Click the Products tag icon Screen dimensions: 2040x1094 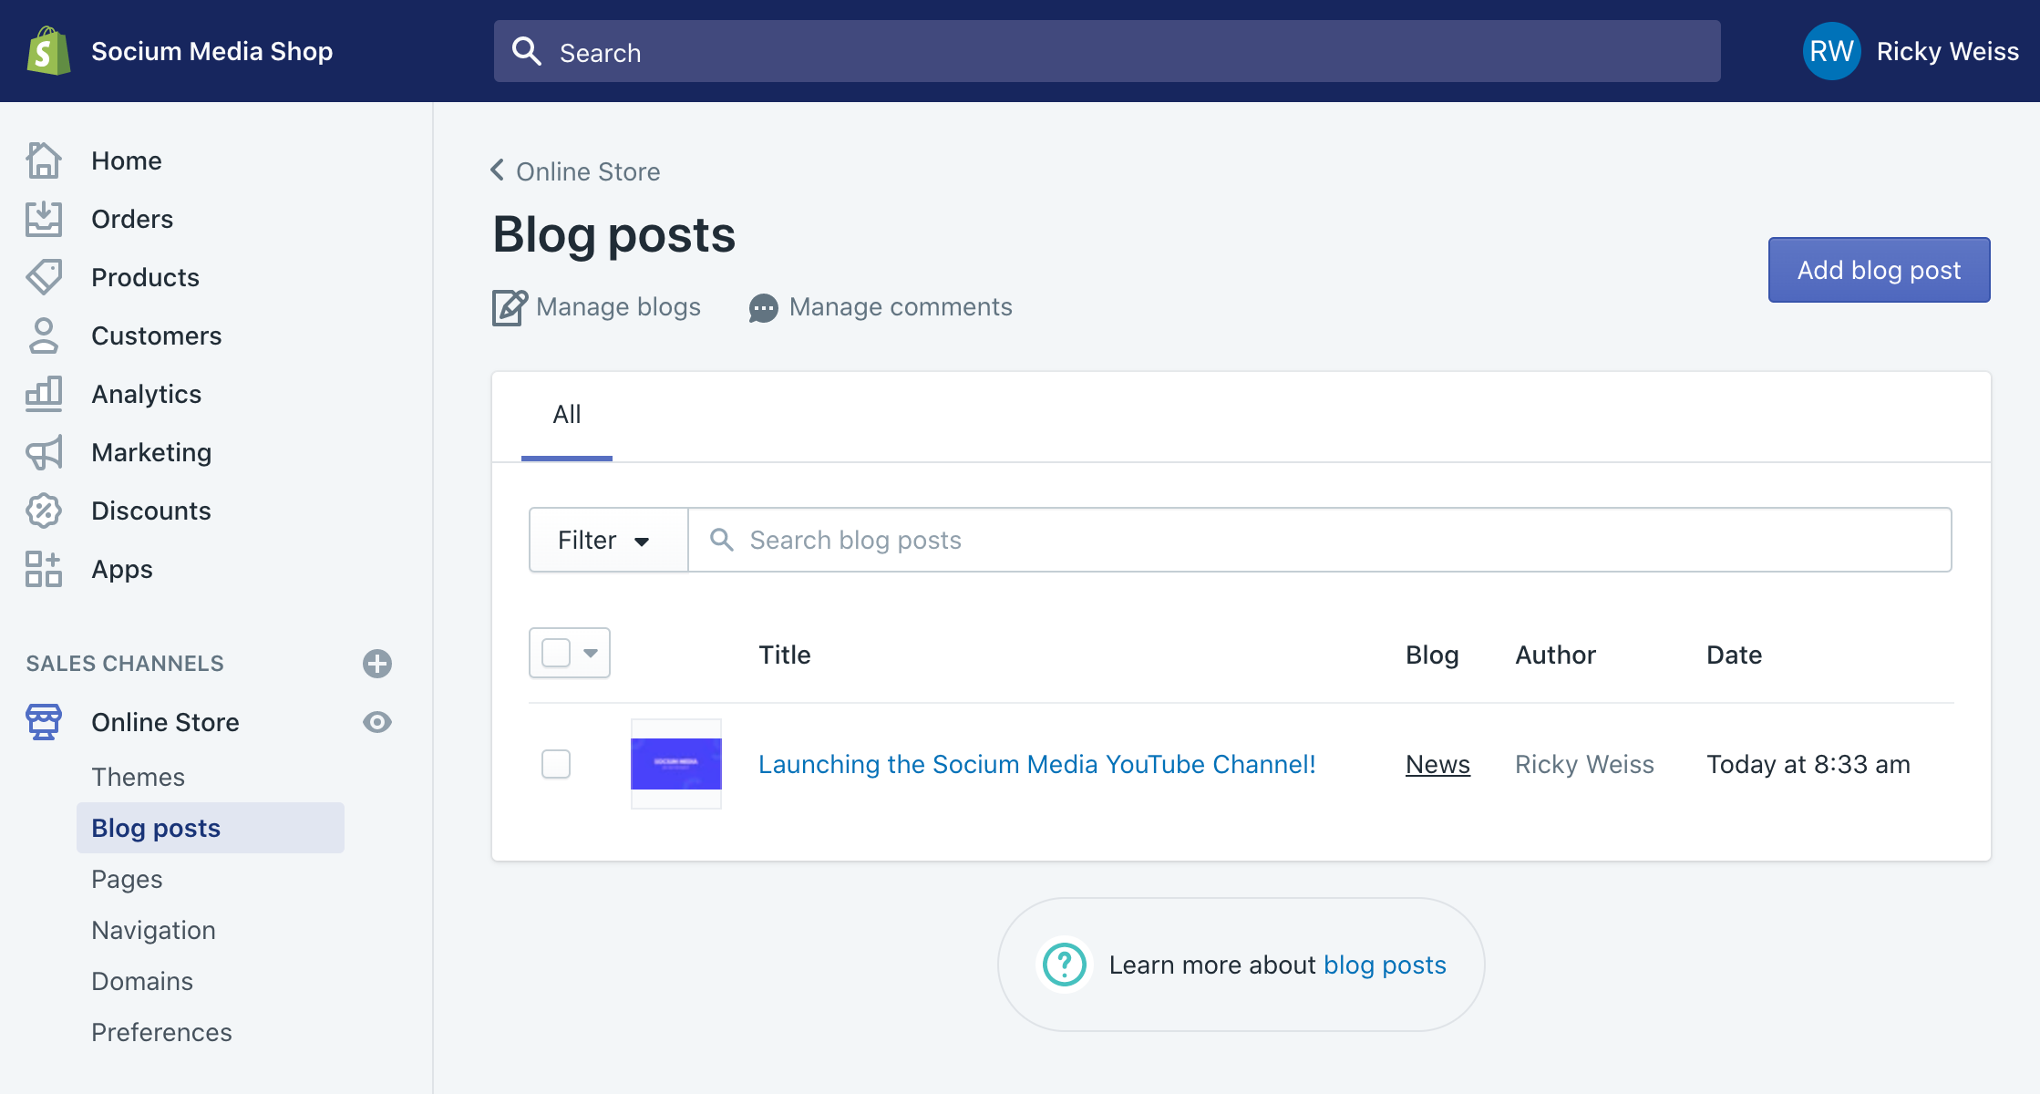pyautogui.click(x=44, y=277)
